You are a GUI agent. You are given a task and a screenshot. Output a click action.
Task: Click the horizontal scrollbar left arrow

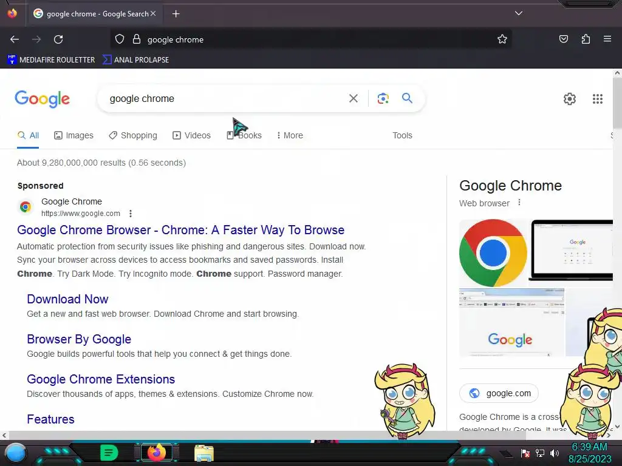[4, 436]
